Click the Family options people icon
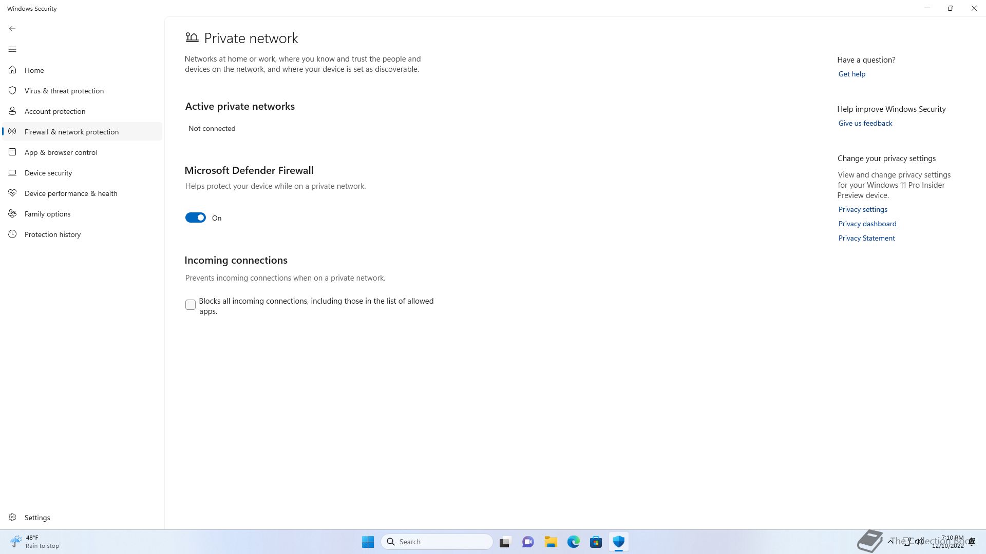 (x=12, y=214)
